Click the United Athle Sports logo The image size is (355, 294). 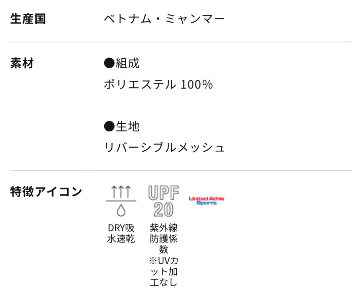pos(206,201)
